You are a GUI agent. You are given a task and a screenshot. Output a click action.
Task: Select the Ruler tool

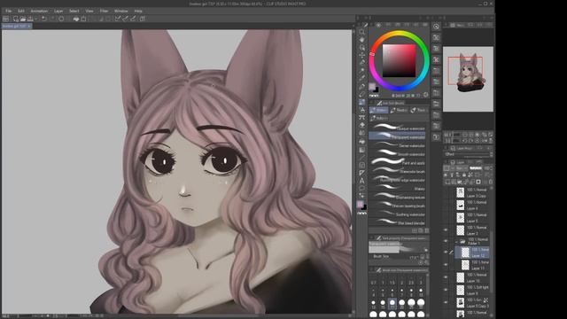click(362, 173)
